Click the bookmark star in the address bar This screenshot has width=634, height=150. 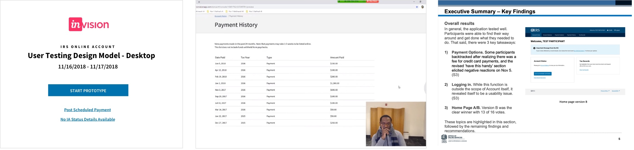[417, 7]
